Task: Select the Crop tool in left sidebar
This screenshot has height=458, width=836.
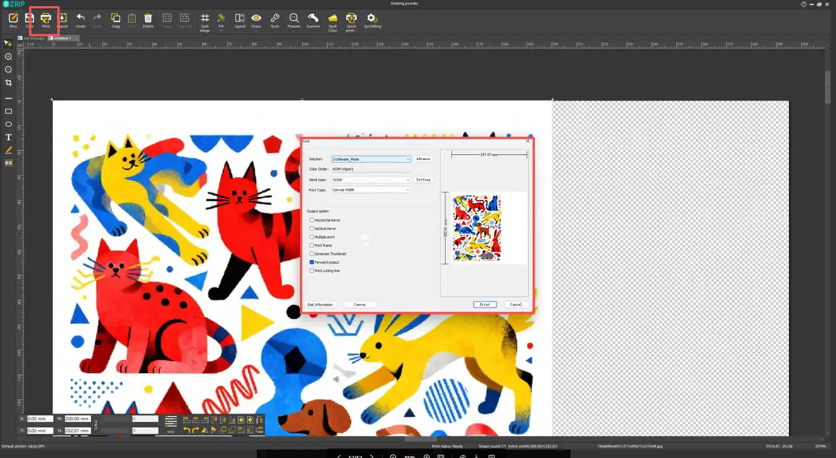Action: [8, 83]
